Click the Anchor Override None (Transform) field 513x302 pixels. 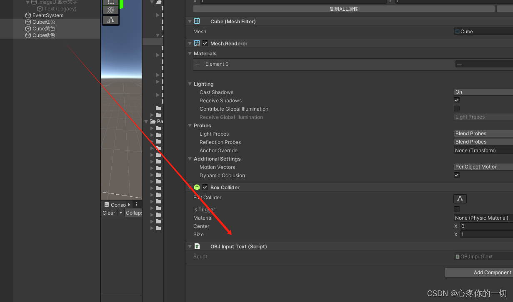[483, 151]
